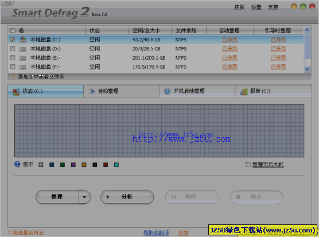
Task: Click D: drive 自动整理 已停用 link
Action: [x=229, y=49]
